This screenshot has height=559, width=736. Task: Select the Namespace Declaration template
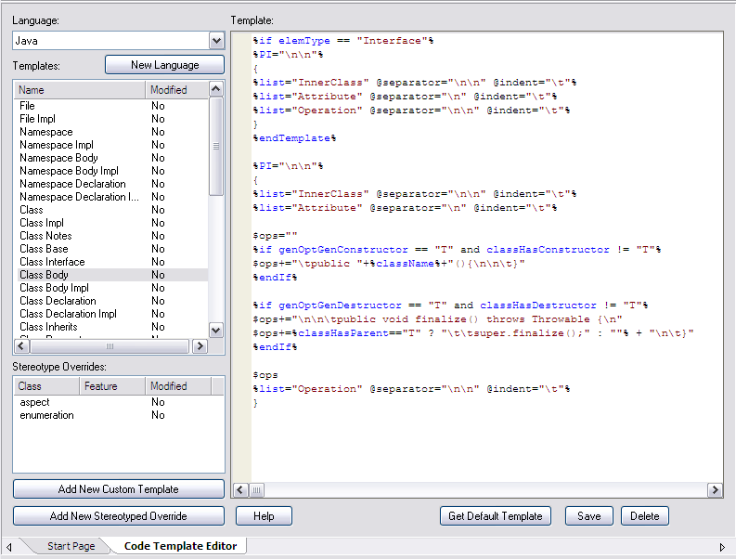111,184
